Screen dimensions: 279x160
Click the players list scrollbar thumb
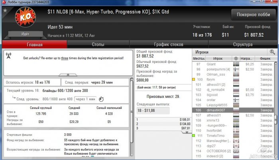(276, 119)
